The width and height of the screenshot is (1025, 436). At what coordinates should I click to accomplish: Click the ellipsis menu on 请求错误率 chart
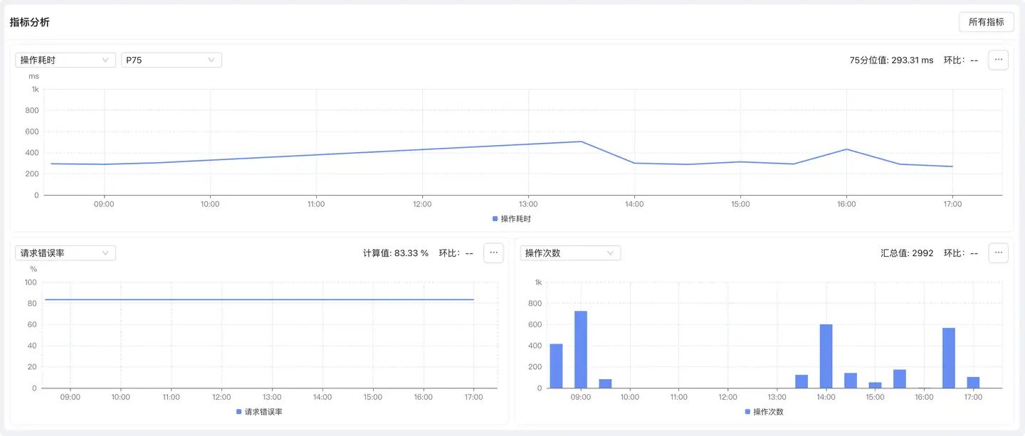tap(493, 253)
